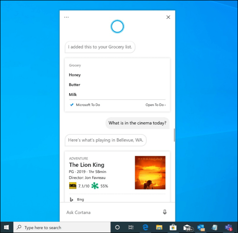Select Honey in the Grocery list

click(75, 75)
